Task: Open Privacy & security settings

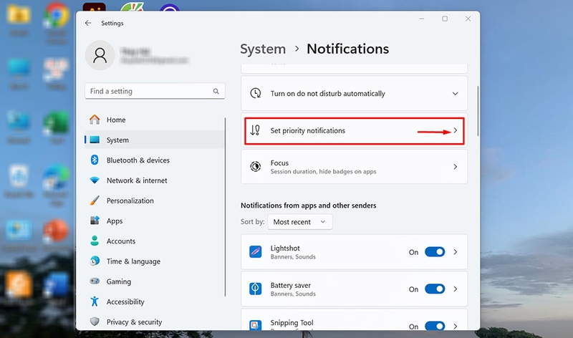Action: (x=155, y=322)
